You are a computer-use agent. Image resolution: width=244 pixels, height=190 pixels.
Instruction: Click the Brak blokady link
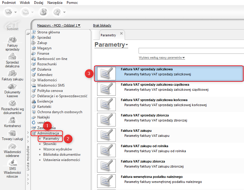(102, 25)
